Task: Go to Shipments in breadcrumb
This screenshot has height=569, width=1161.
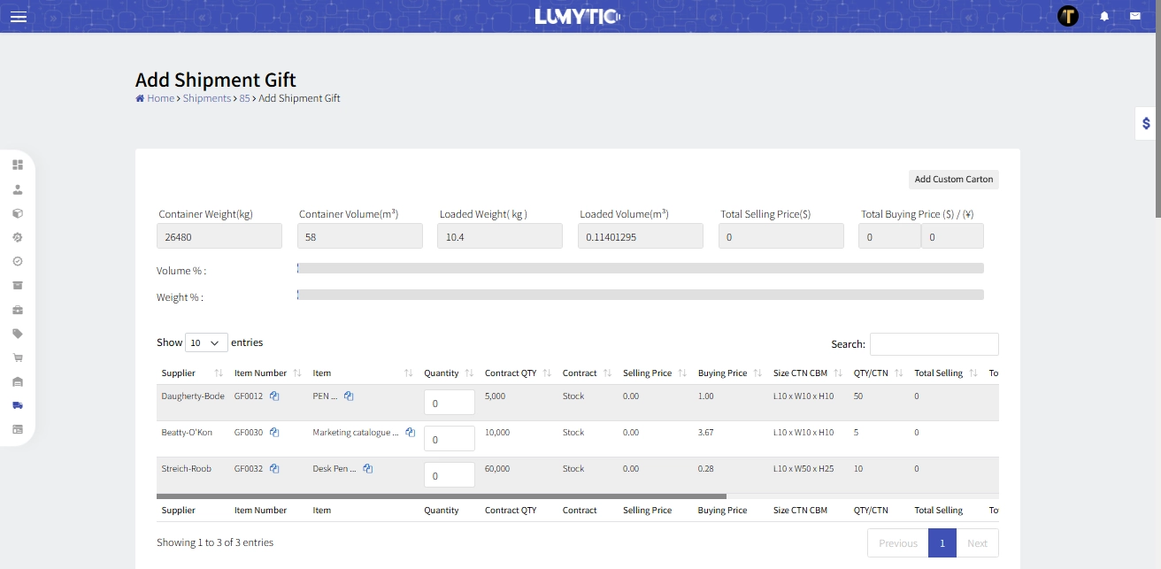Action: 206,98
